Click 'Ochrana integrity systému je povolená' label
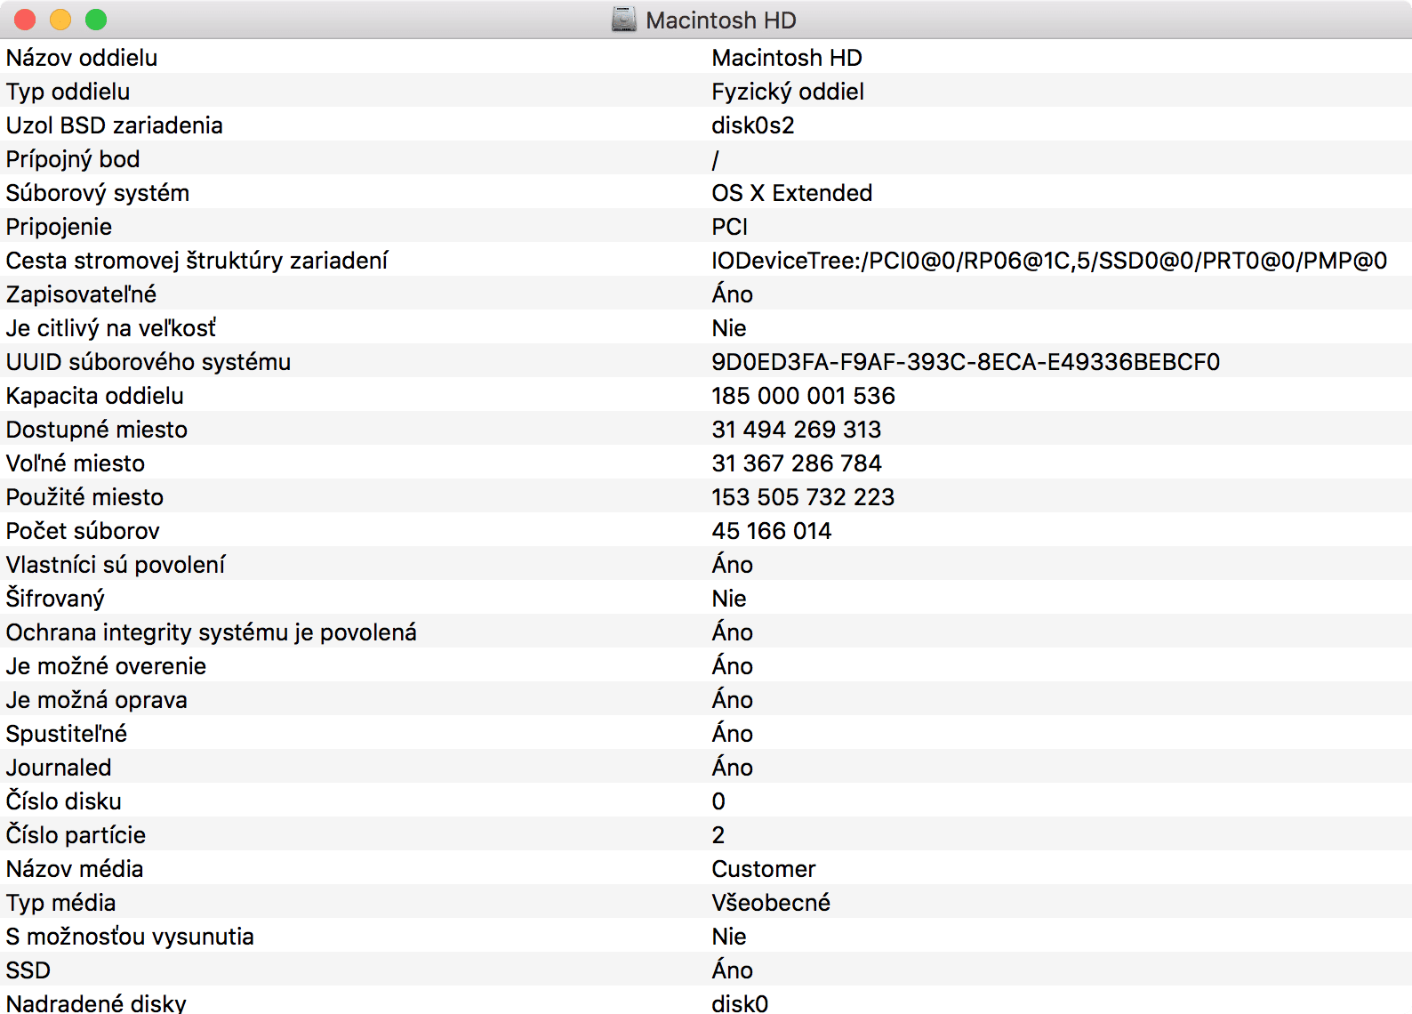Image resolution: width=1412 pixels, height=1014 pixels. tap(212, 632)
